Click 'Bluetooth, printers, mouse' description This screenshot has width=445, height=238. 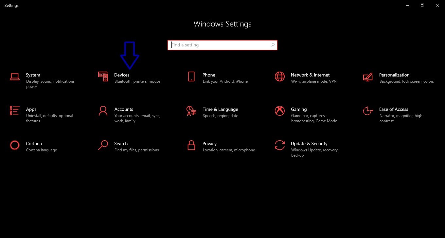[x=137, y=81]
